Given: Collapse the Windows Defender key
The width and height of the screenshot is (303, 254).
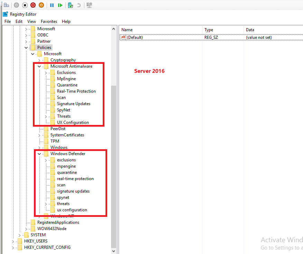Looking at the screenshot, I should 39,154.
